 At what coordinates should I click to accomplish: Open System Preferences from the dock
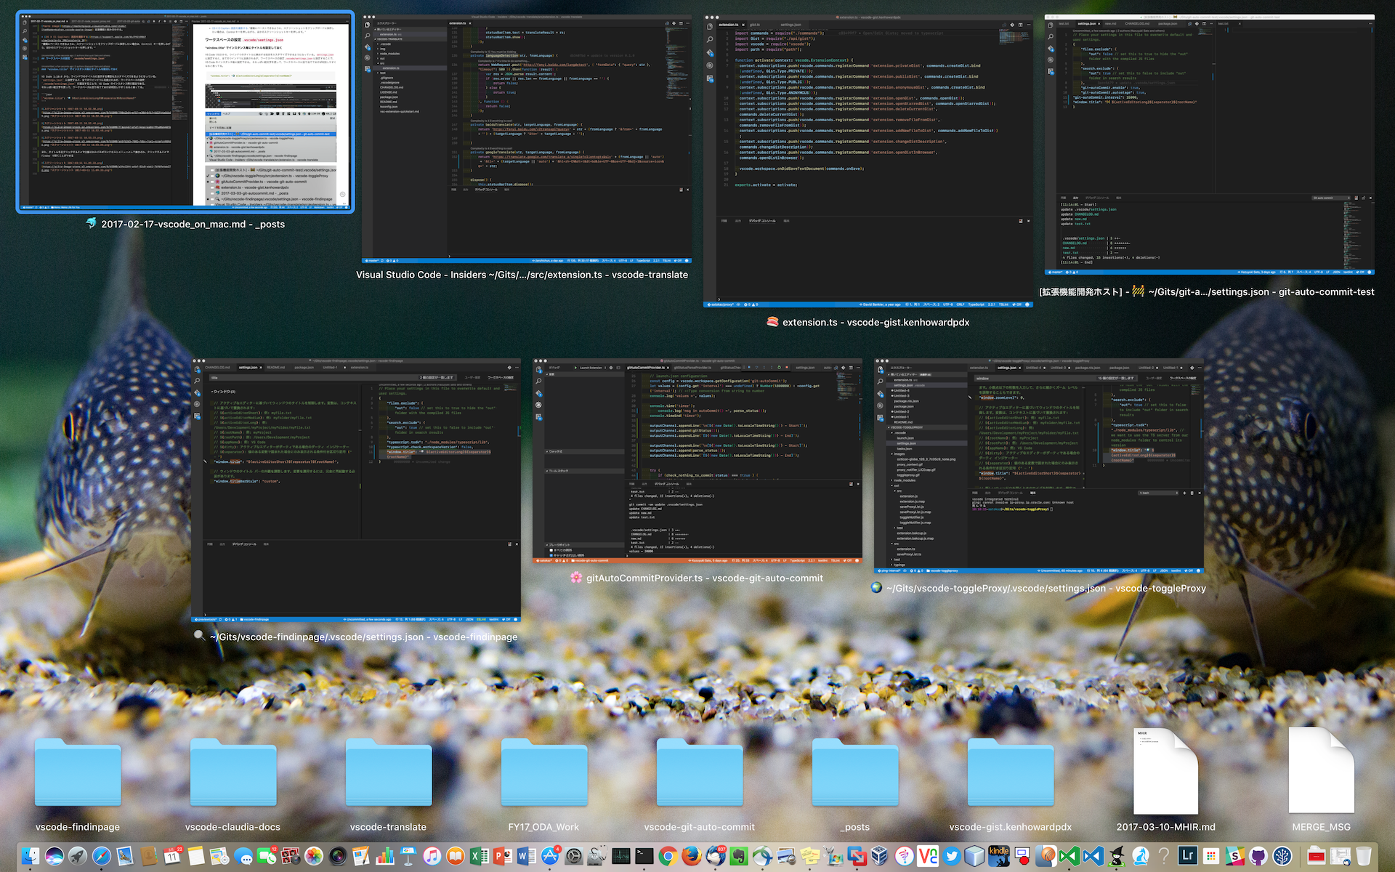click(x=574, y=856)
